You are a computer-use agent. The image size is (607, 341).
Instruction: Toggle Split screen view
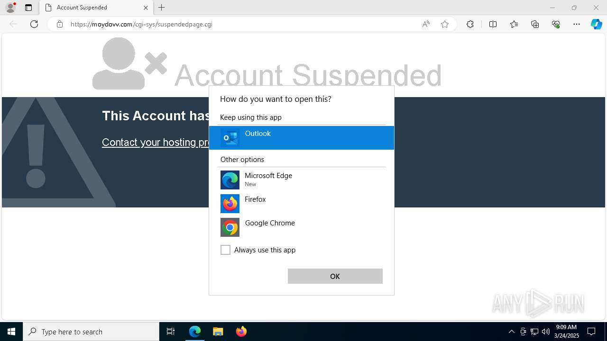pos(493,24)
